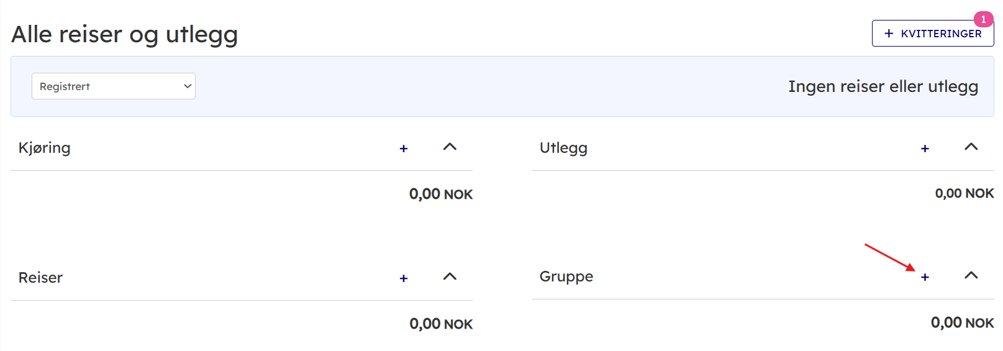Click the pink notification badge showing 1
Viewport: 1003px width, 351px height.
(x=983, y=19)
